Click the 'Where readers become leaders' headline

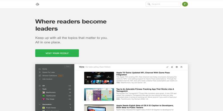pyautogui.click(x=71, y=25)
